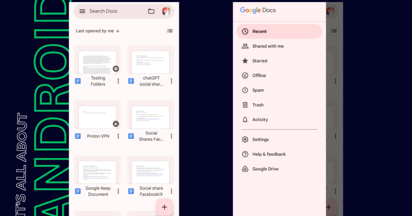Open the Social share Facebook/X document thumbnail
This screenshot has height=216, width=412.
[150, 170]
